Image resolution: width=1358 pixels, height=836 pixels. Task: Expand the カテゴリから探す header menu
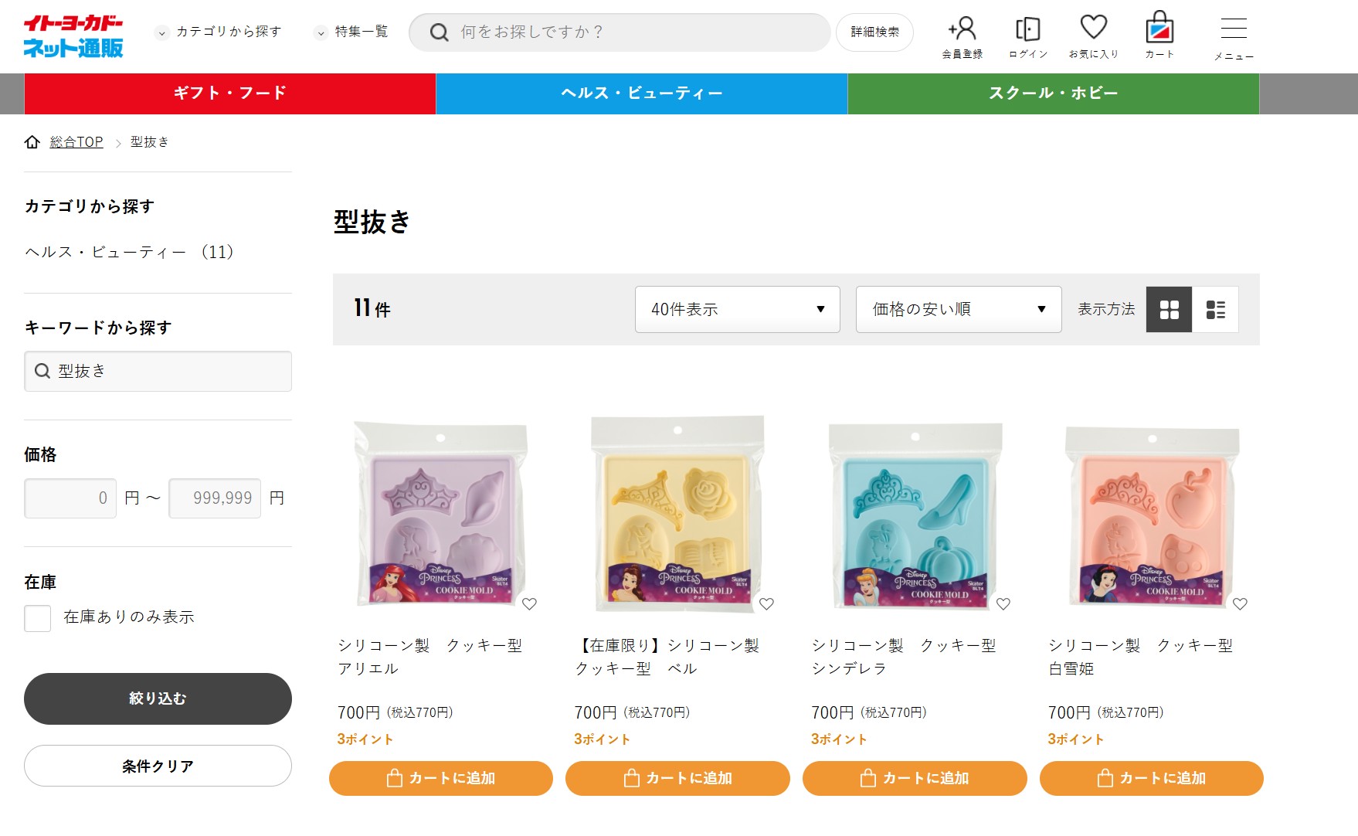(219, 32)
